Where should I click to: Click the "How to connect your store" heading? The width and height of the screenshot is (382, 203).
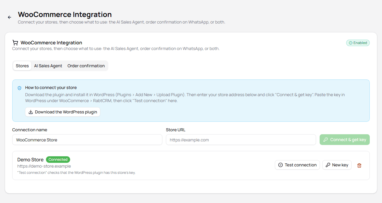(x=51, y=88)
